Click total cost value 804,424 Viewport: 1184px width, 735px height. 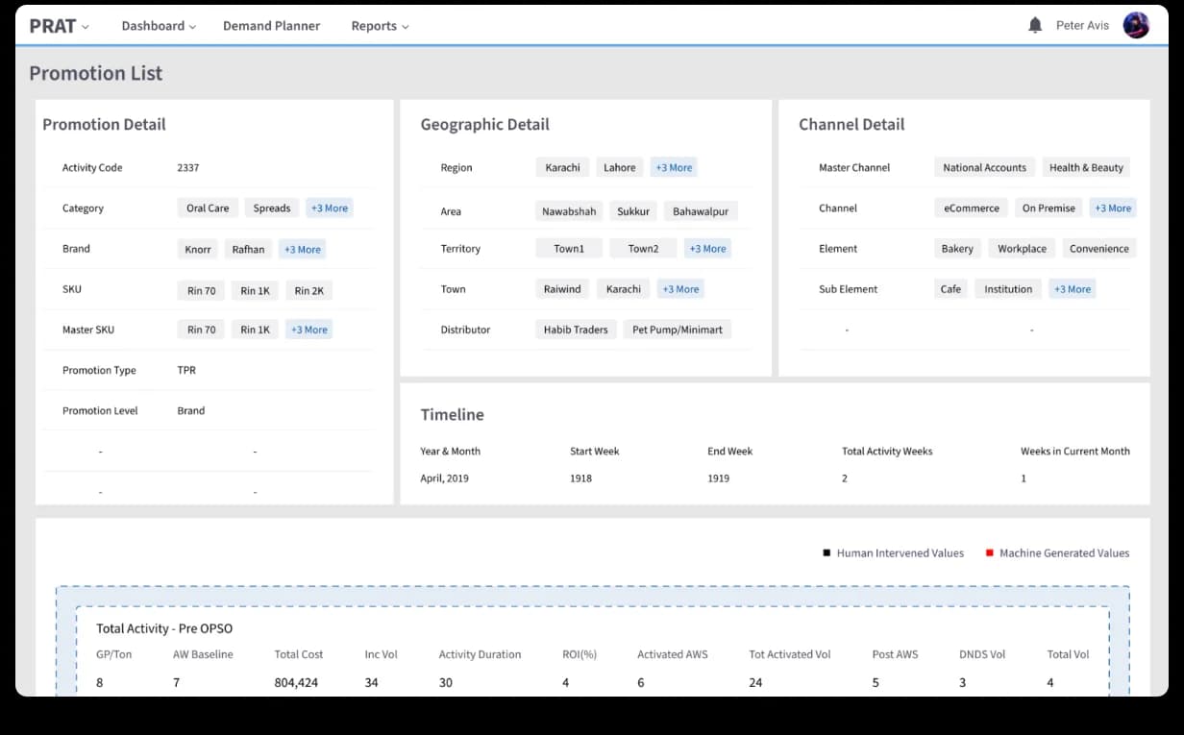click(x=297, y=683)
